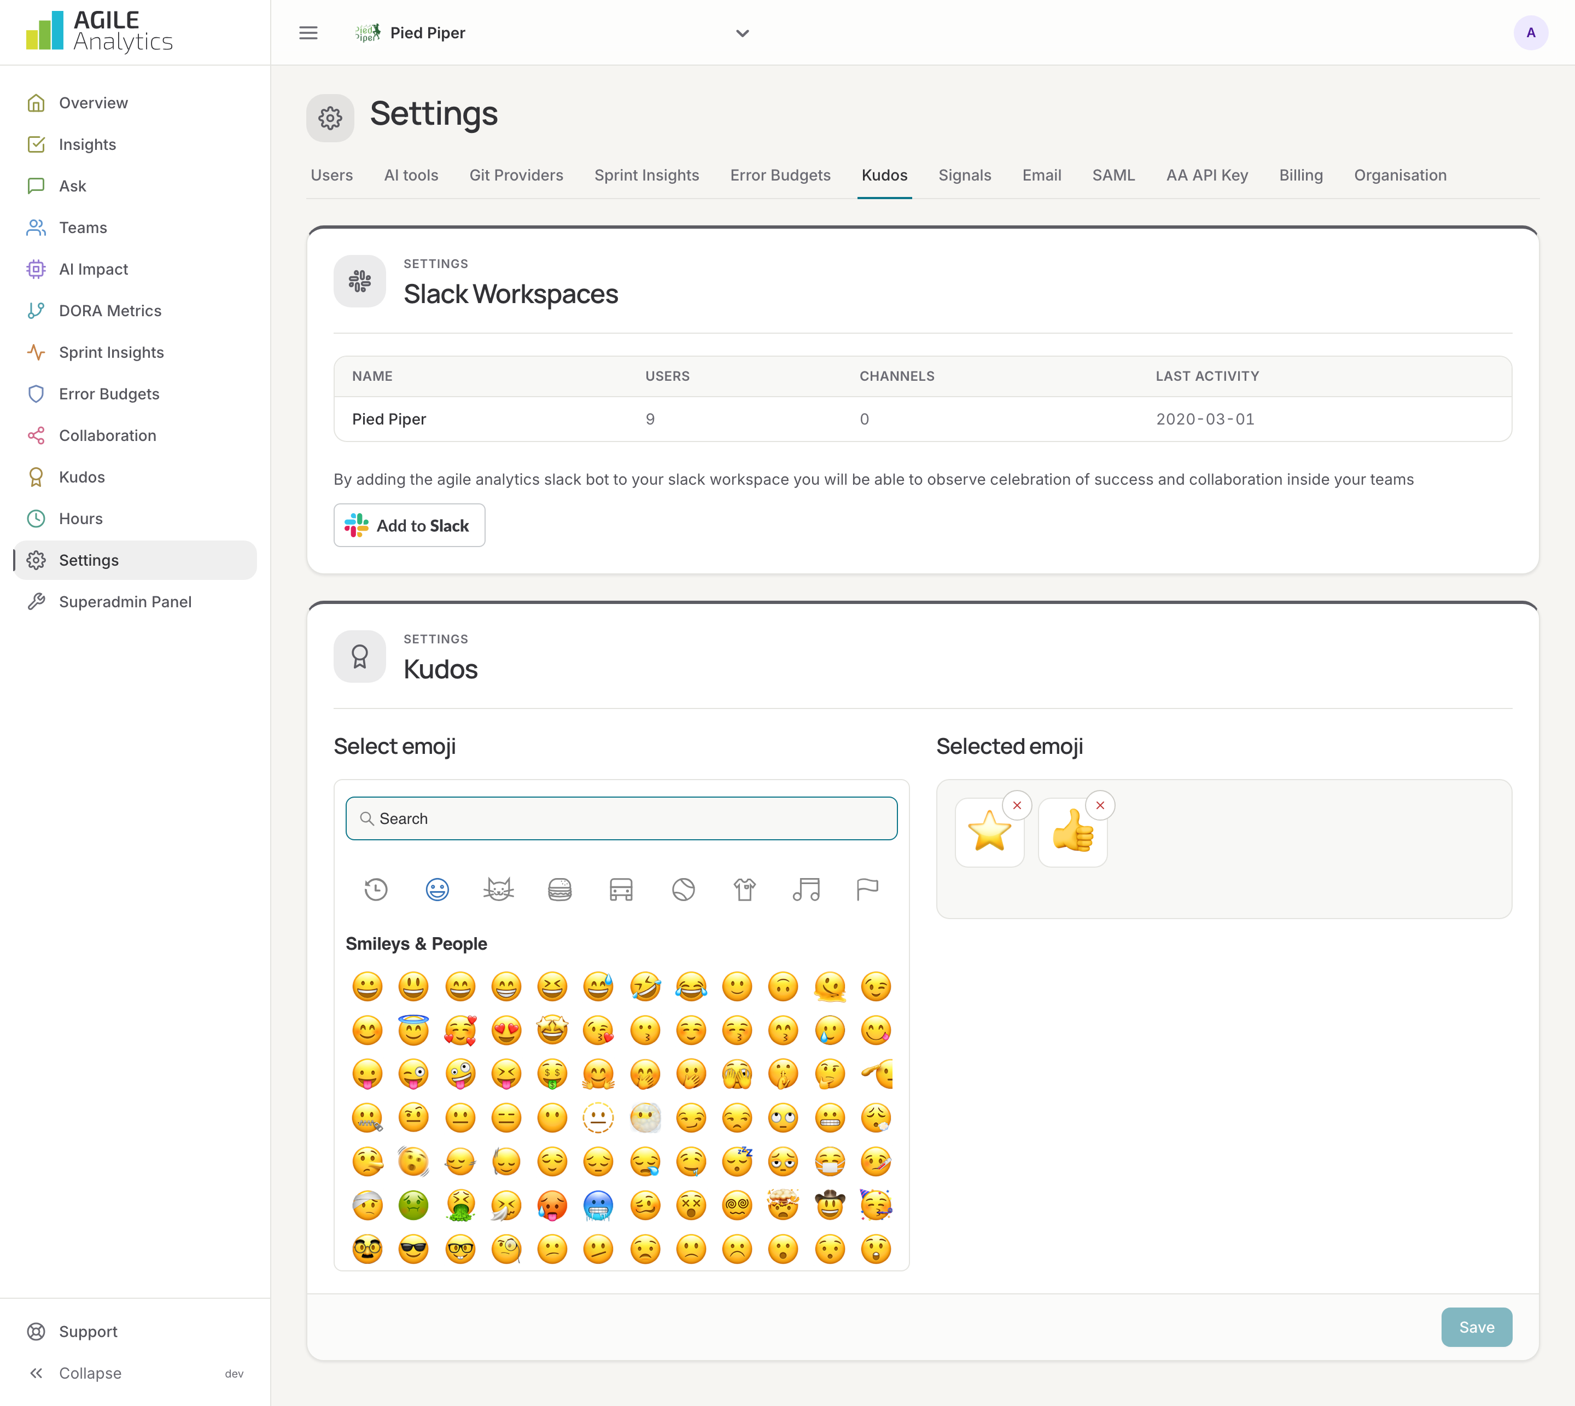Save the Kudos emoji settings
Image resolution: width=1575 pixels, height=1406 pixels.
(1476, 1327)
